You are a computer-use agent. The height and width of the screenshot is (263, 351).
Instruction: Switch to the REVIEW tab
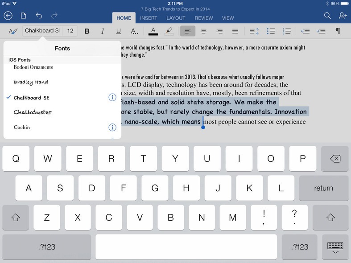pyautogui.click(x=203, y=18)
